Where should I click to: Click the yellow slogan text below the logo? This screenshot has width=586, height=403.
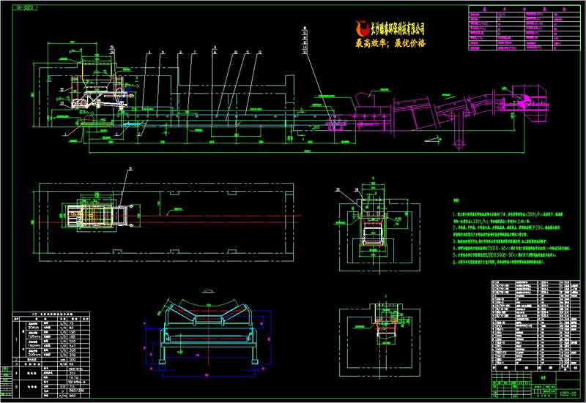click(390, 43)
